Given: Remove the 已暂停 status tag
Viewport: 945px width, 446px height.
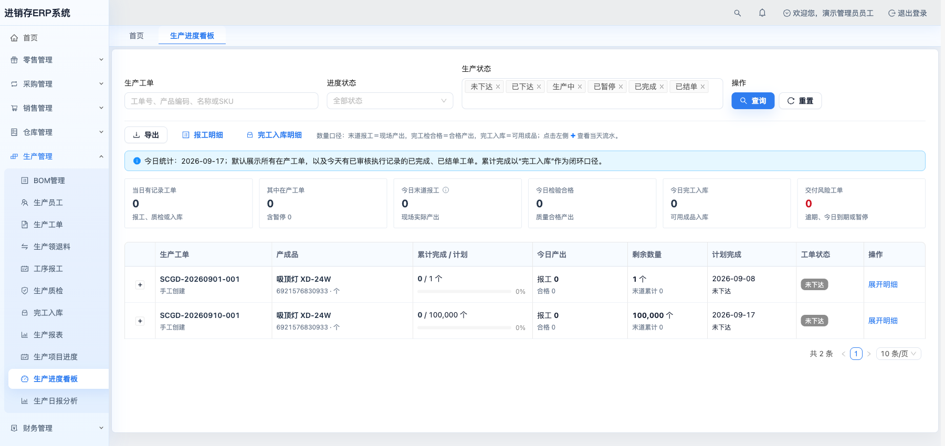Looking at the screenshot, I should tap(621, 87).
